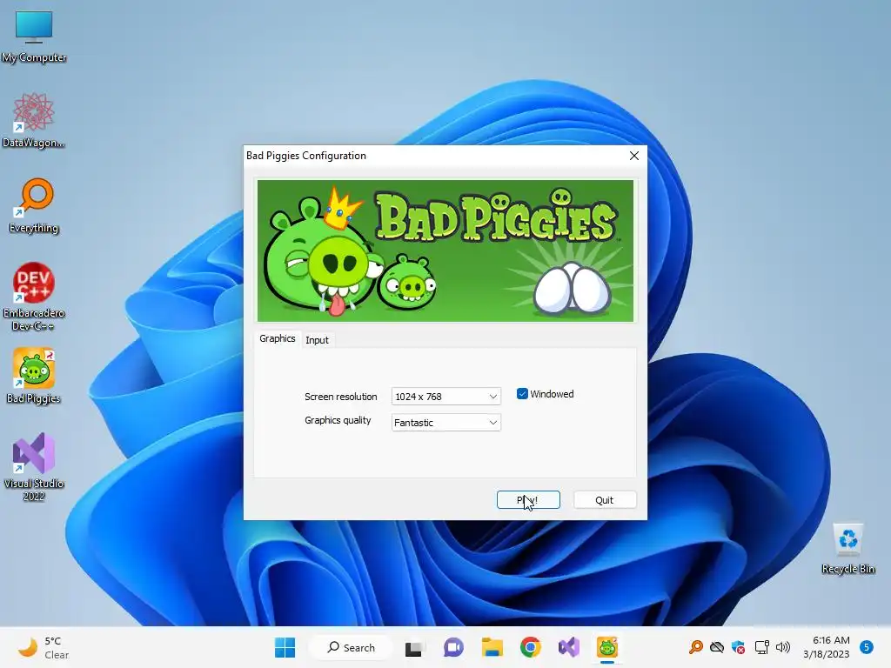Expand the Screen resolution dropdown
The height and width of the screenshot is (668, 891).
coord(446,397)
